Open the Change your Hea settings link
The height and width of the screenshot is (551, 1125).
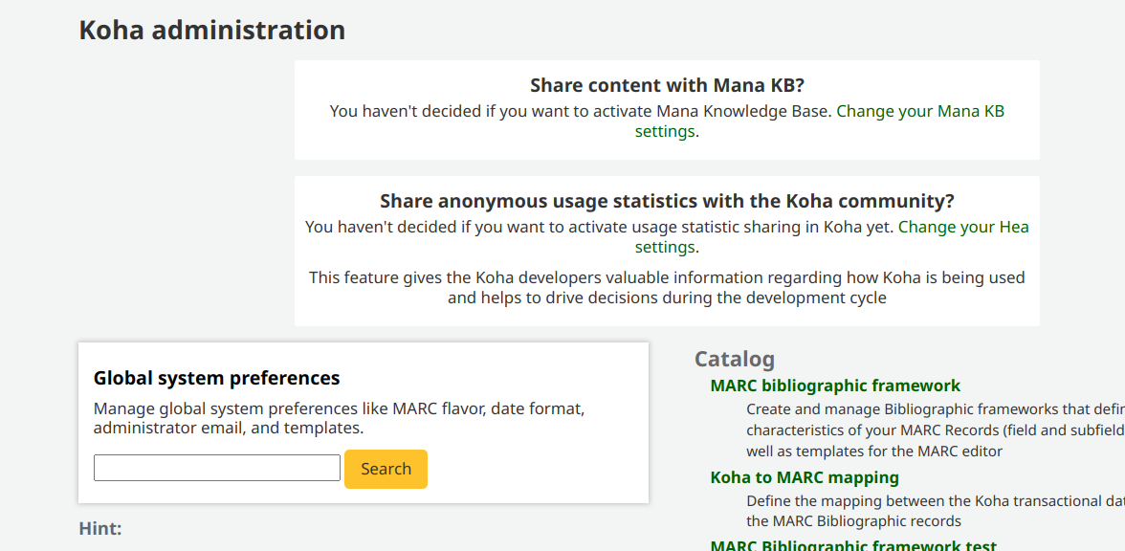click(962, 228)
